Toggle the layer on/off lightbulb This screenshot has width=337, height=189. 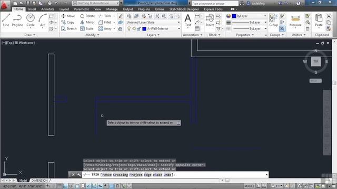pyautogui.click(x=129, y=28)
